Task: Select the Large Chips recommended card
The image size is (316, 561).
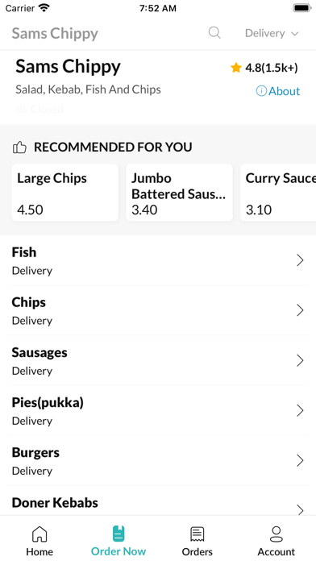Action: point(64,193)
